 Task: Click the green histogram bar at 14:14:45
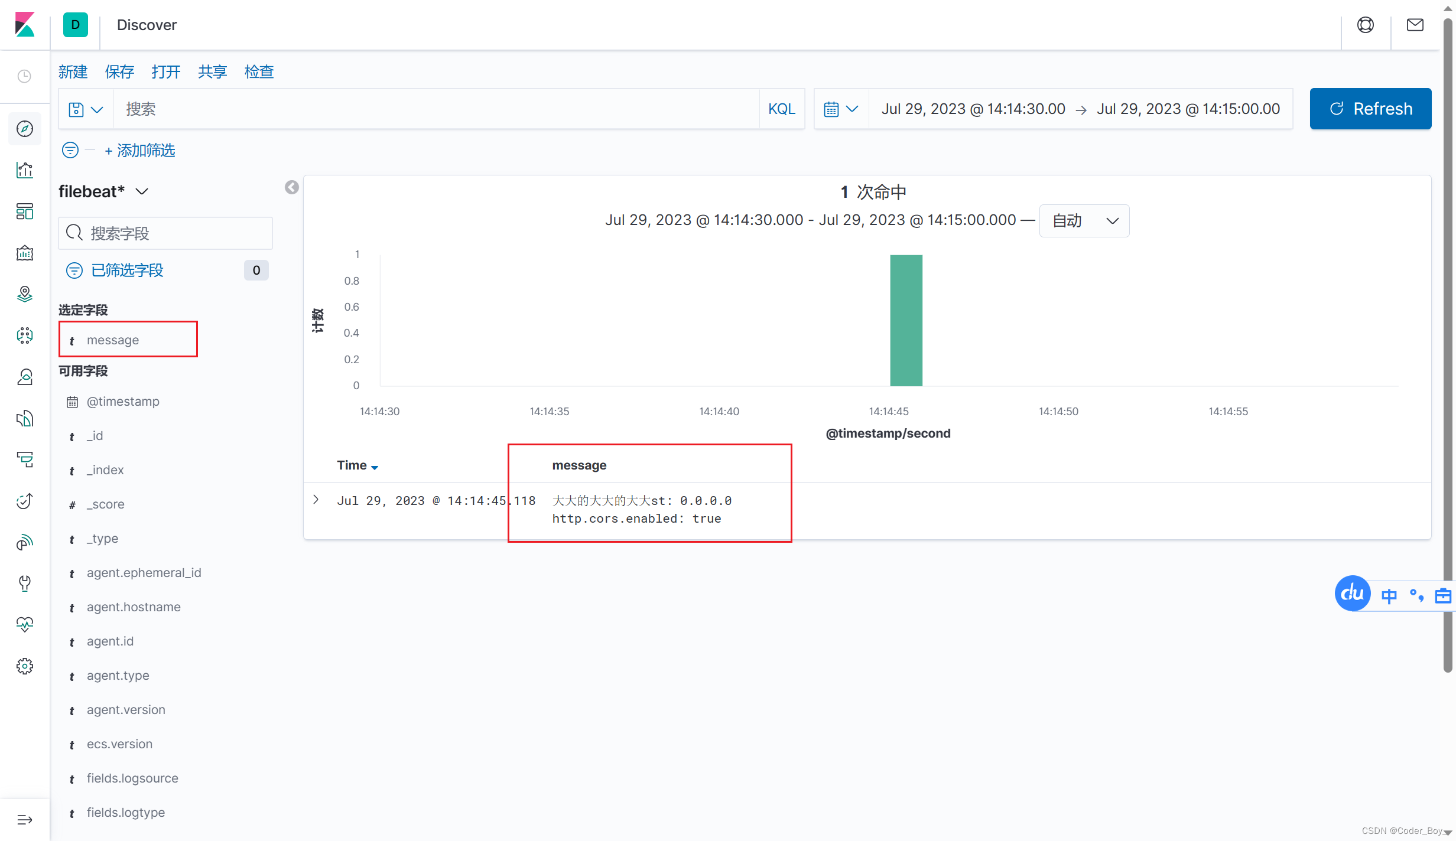tap(905, 321)
